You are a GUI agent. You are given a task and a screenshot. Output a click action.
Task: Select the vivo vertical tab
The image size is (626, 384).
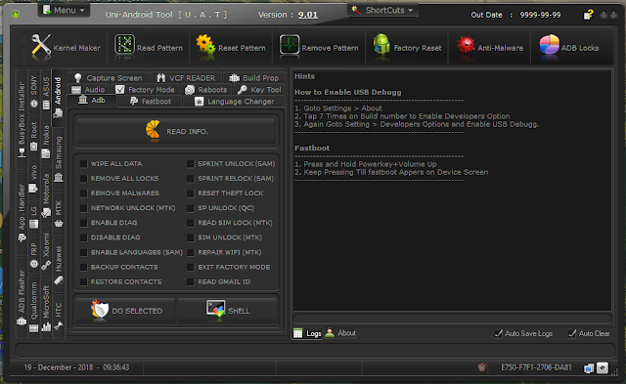pos(34,179)
